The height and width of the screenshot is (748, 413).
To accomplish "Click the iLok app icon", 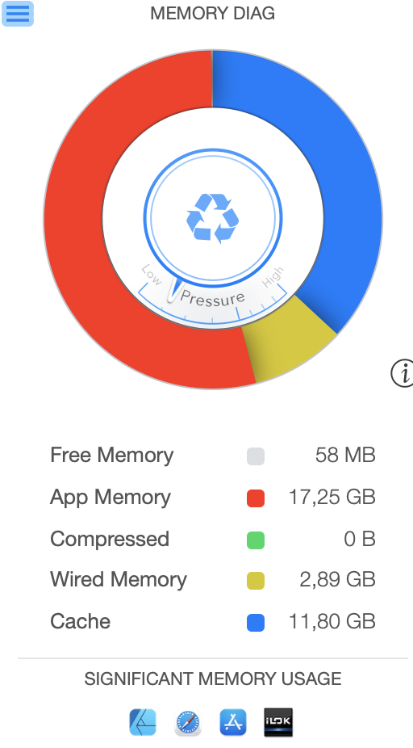I will 278,722.
